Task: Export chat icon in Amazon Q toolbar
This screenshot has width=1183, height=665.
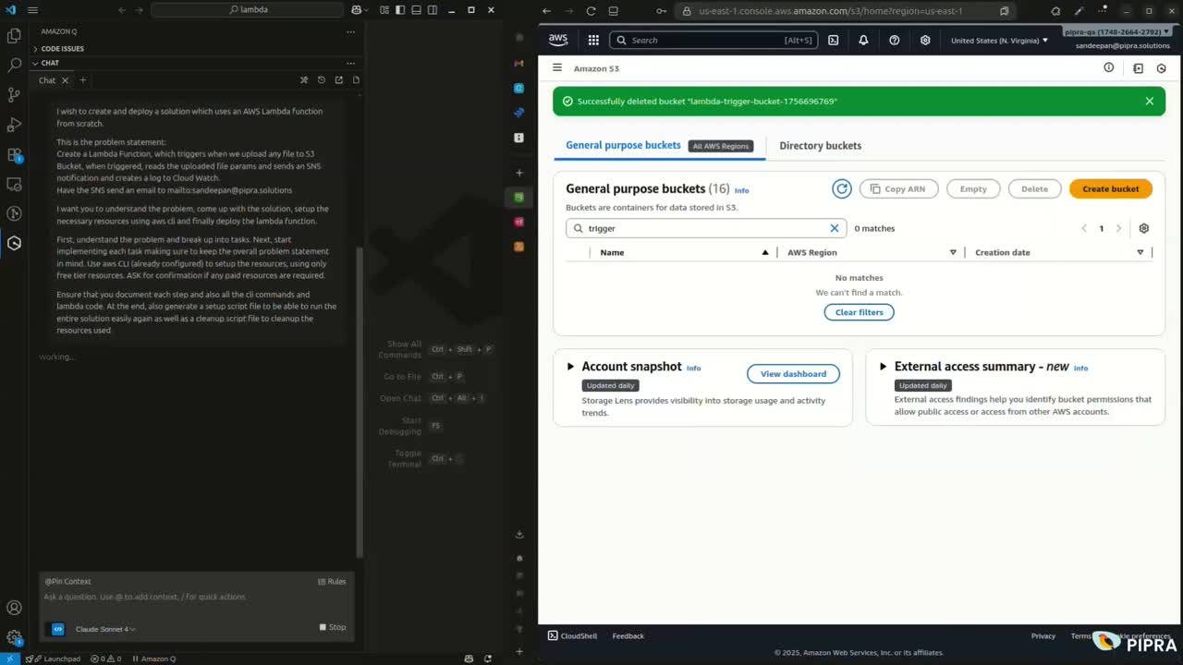Action: point(338,80)
